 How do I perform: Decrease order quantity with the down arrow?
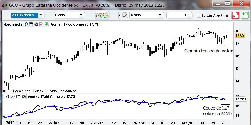click(x=189, y=16)
